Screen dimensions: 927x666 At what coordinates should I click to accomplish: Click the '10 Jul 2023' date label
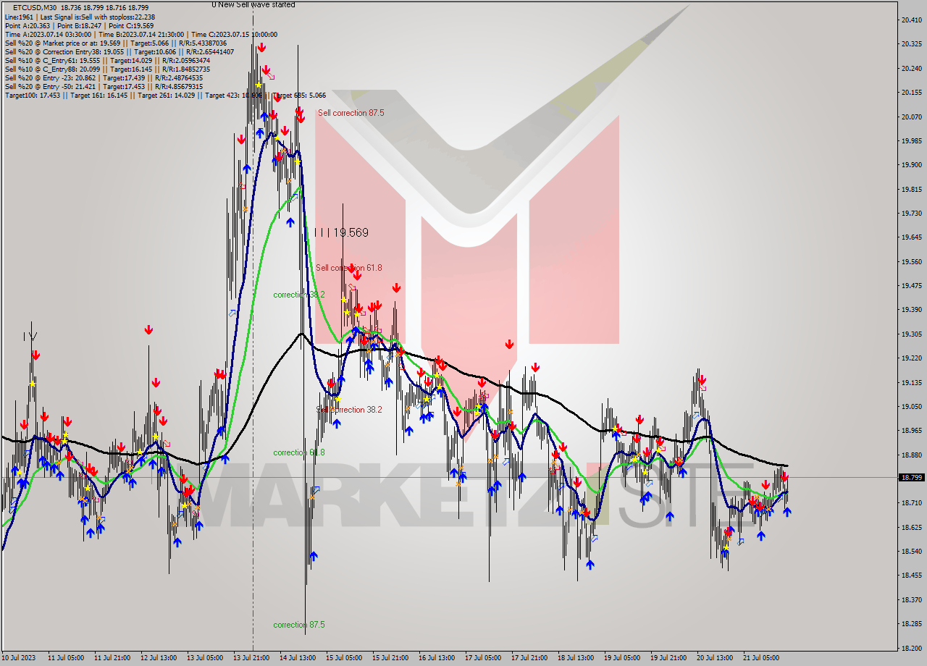[19, 658]
